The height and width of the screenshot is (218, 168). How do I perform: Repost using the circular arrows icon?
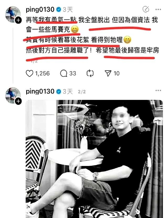pyautogui.click(x=90, y=73)
